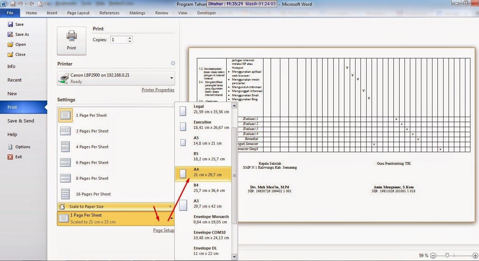
Task: Click the Legal paper size icon
Action: 183,111
